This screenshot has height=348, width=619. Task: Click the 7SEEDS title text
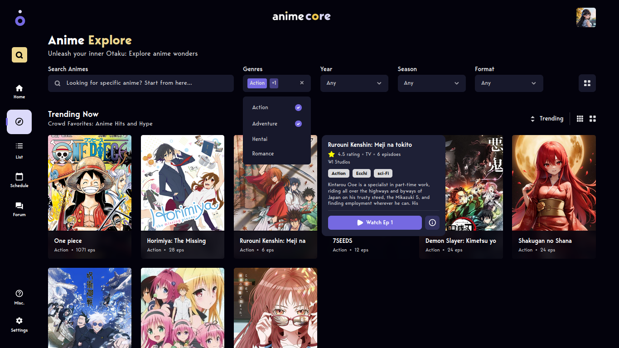tap(343, 241)
